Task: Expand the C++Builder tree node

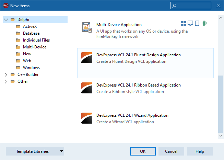Action: click(6, 75)
